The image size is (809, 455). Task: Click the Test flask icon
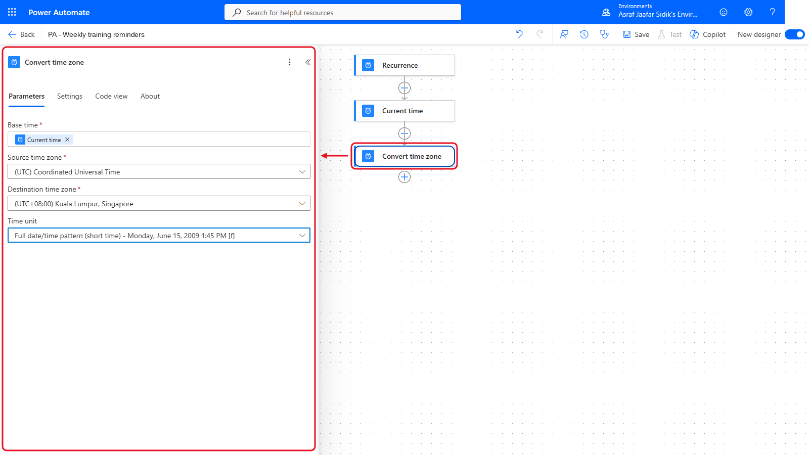[661, 34]
